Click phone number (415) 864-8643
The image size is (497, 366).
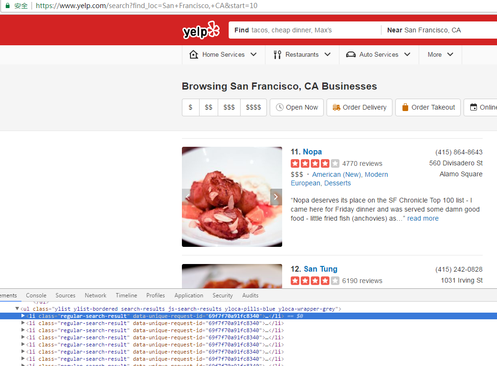coord(459,152)
